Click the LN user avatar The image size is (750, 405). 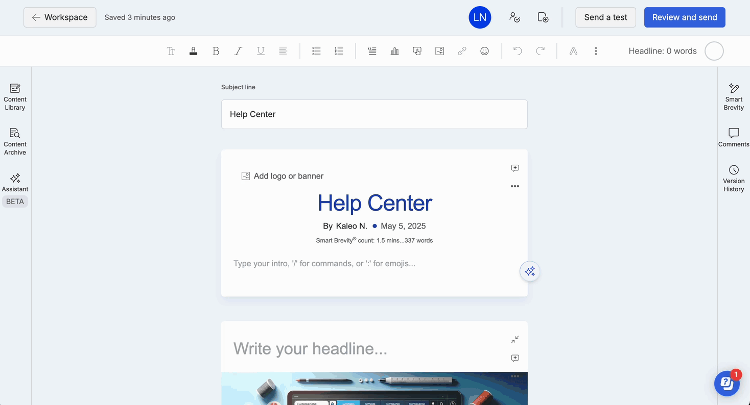coord(480,17)
